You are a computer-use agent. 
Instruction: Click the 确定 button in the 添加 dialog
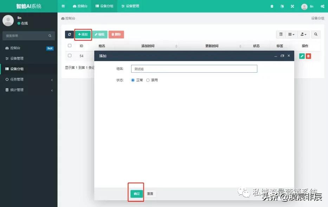136,193
